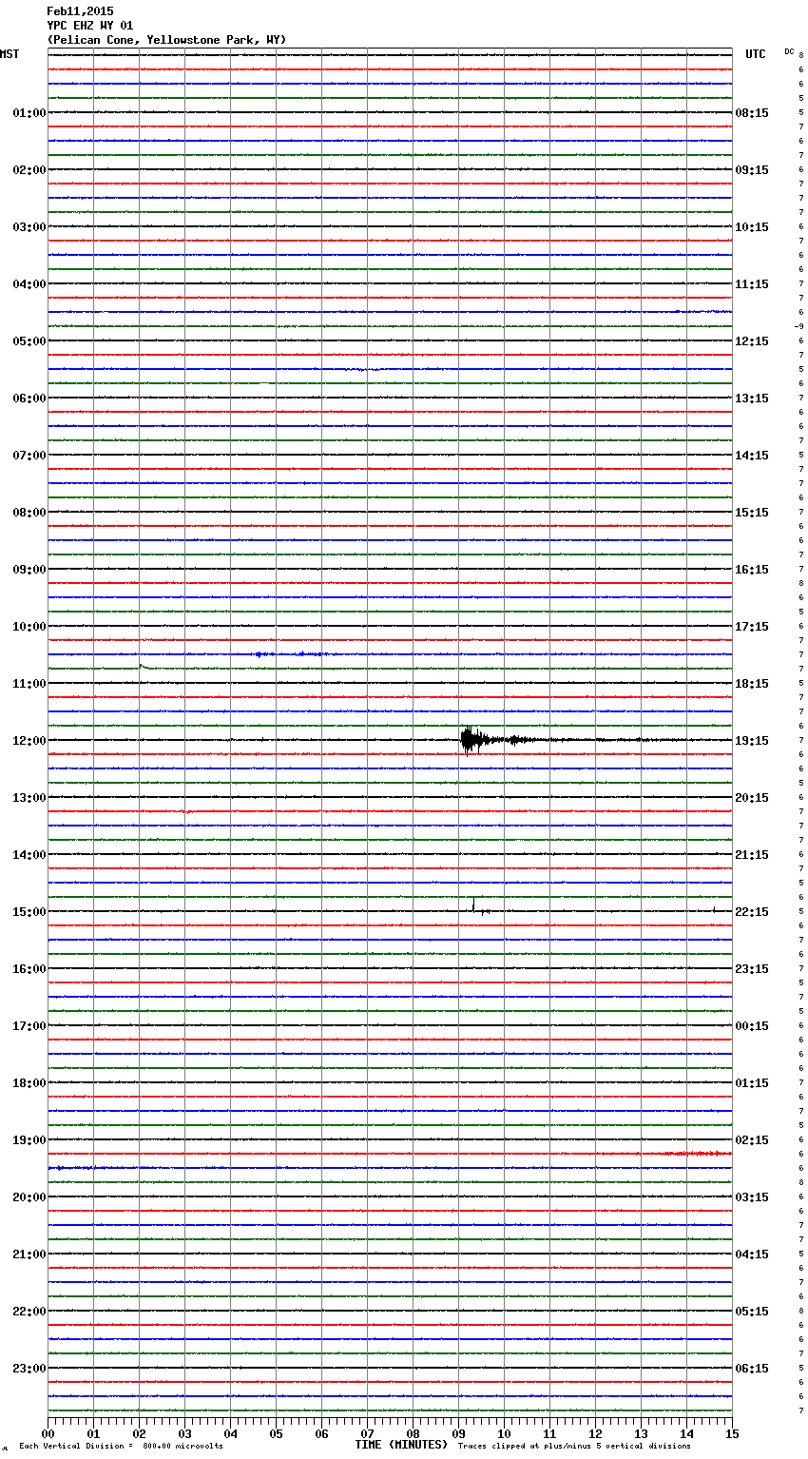Click the '00:15' UTC time label

tap(752, 1026)
